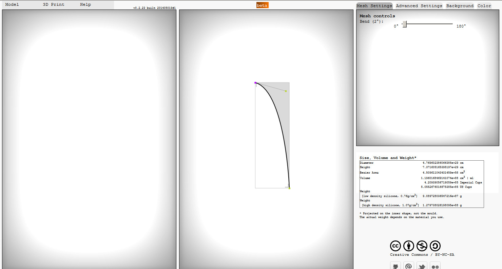Switch to the Advanced Settings tab
The width and height of the screenshot is (502, 269).
[x=419, y=6]
